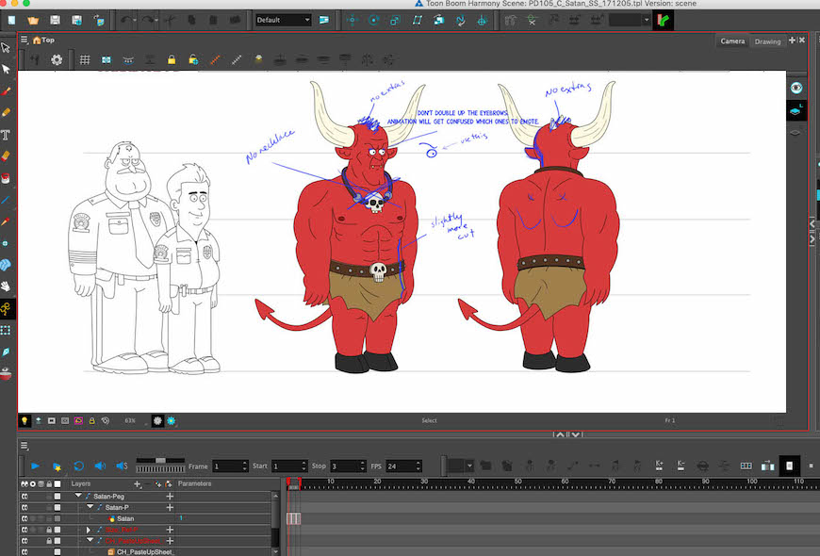Viewport: 820px width, 556px height.
Task: Select the Hand grabber tool
Action: (x=6, y=286)
